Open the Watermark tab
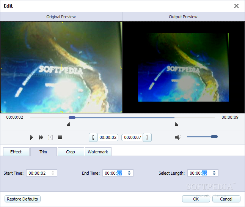 coord(98,152)
